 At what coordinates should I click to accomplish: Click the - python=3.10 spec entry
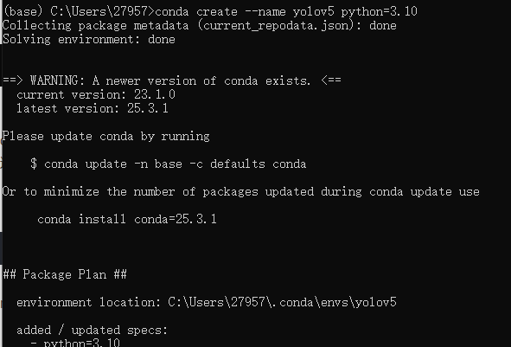[75, 343]
